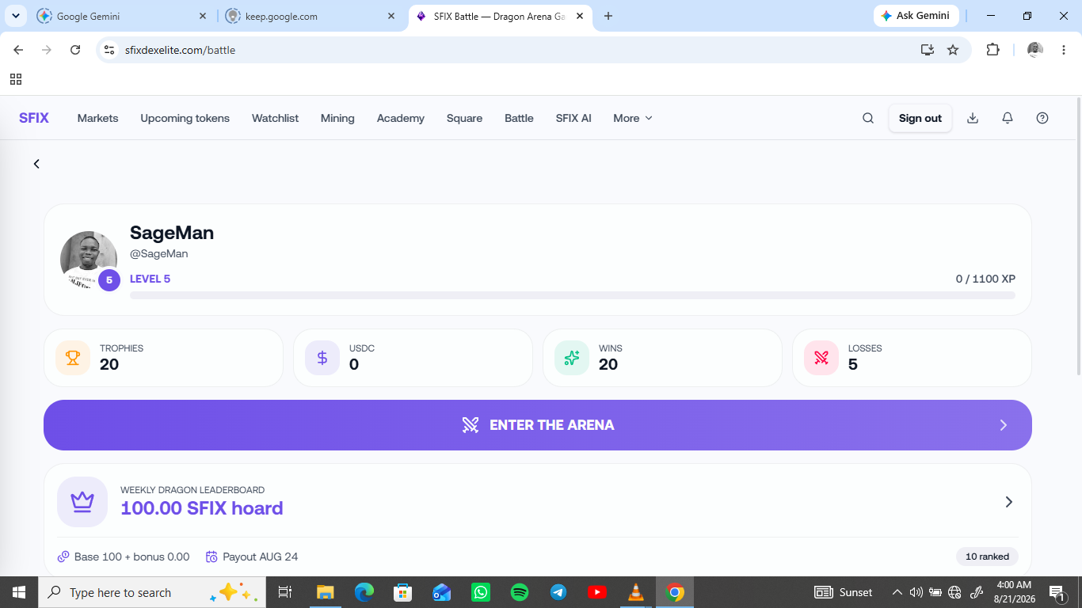Open Microsoft Edge from the taskbar
The image size is (1082, 608).
[x=364, y=592]
